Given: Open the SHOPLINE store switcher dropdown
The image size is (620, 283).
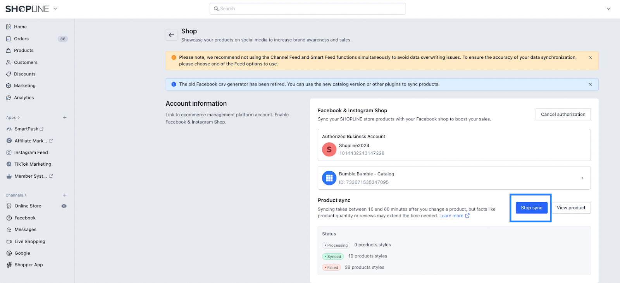Looking at the screenshot, I should coord(55,9).
